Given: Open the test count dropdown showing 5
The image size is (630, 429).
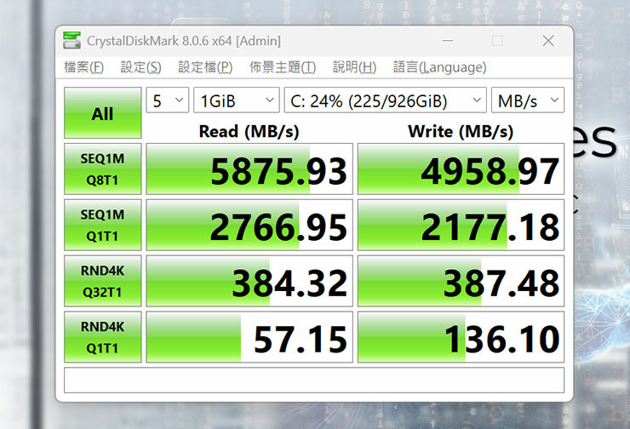Looking at the screenshot, I should [168, 100].
